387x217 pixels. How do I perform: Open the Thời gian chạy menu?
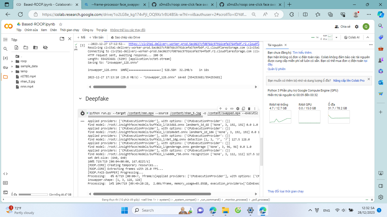pos(69,30)
